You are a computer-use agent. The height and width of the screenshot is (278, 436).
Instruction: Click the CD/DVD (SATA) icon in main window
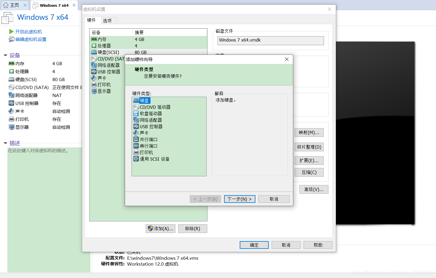pyautogui.click(x=12, y=87)
